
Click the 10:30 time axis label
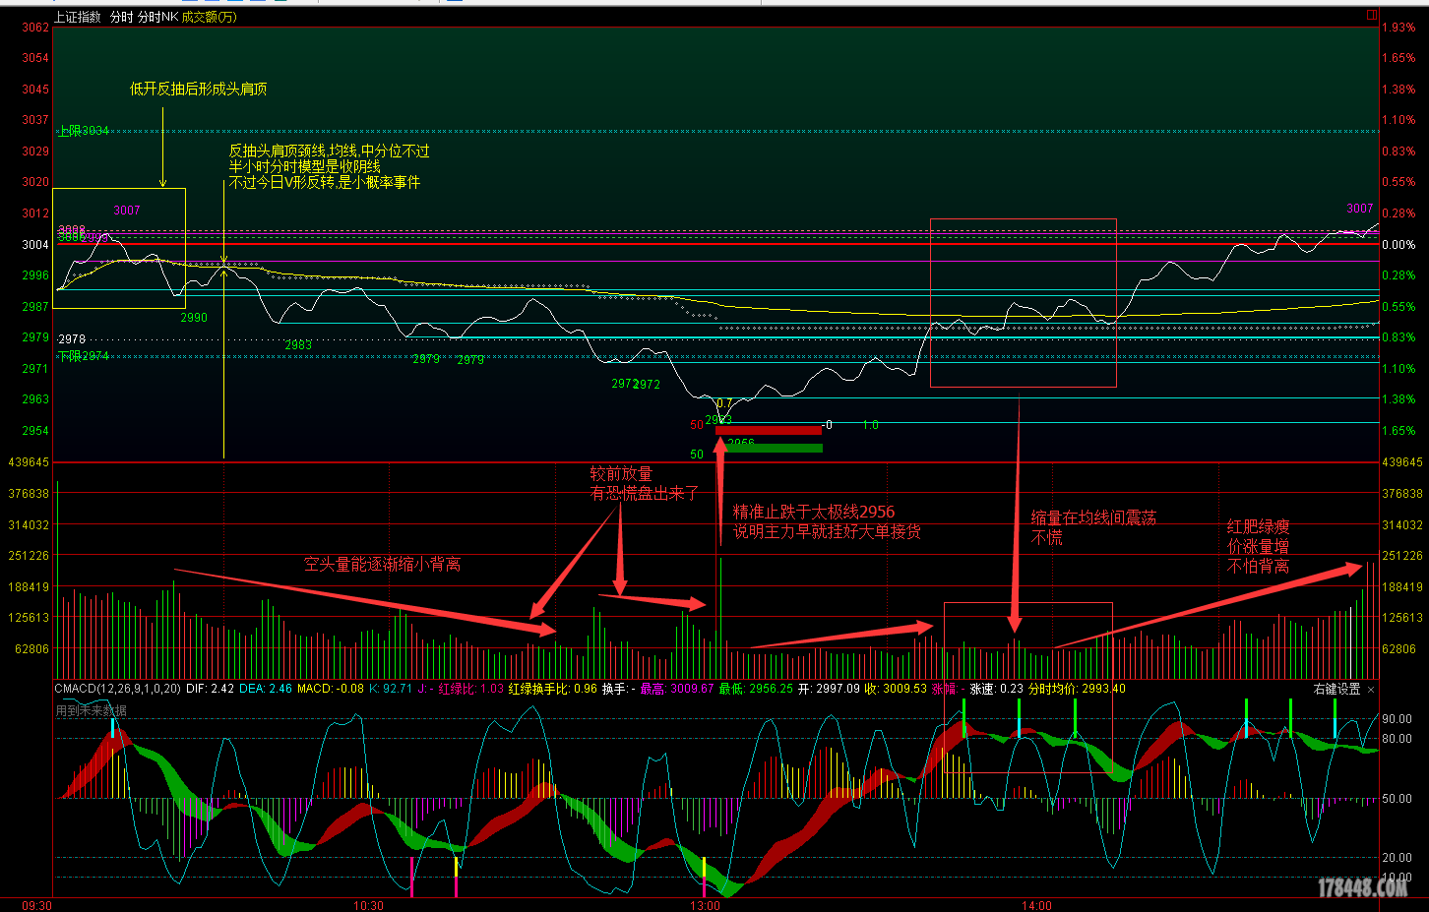coord(368,905)
